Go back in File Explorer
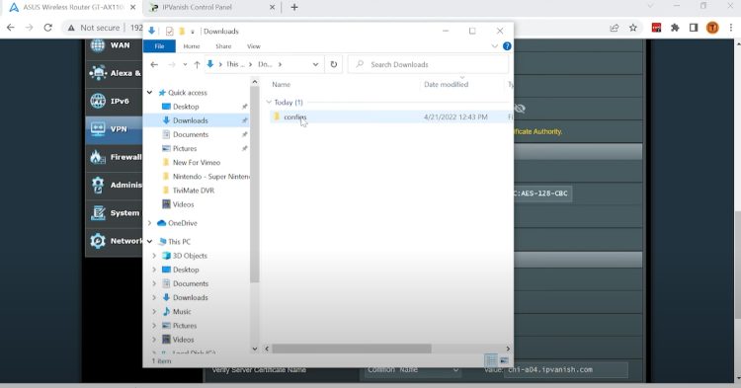This screenshot has width=741, height=388. 154,65
